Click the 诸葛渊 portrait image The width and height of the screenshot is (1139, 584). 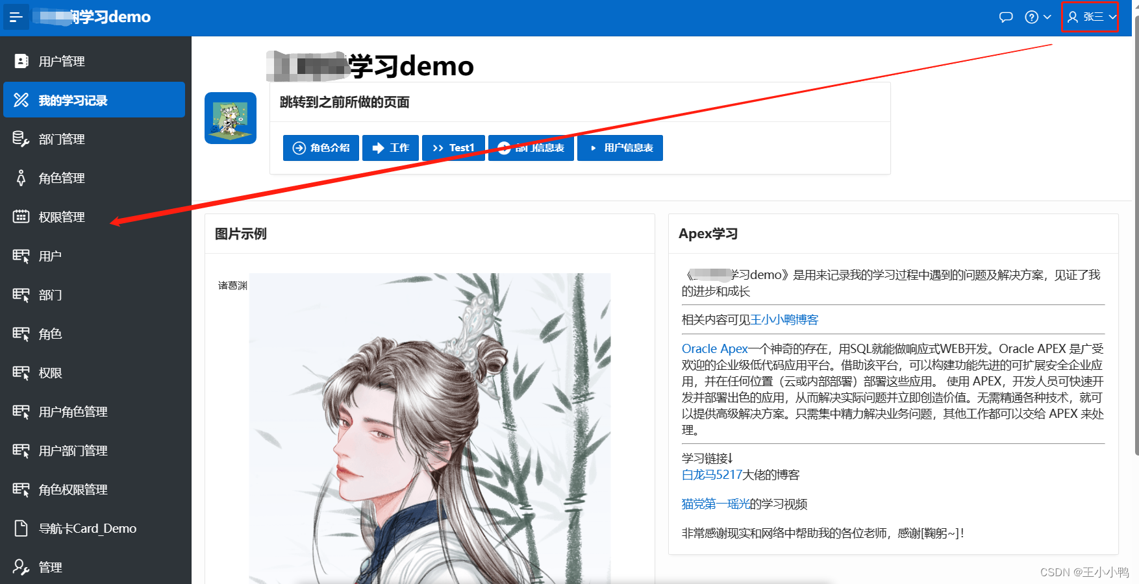pyautogui.click(x=430, y=428)
